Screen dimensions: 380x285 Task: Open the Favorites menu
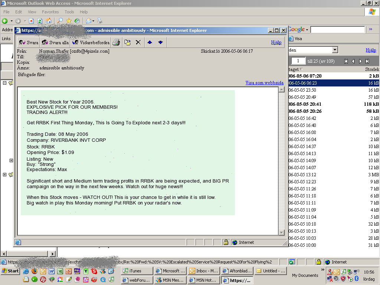[x=50, y=12]
